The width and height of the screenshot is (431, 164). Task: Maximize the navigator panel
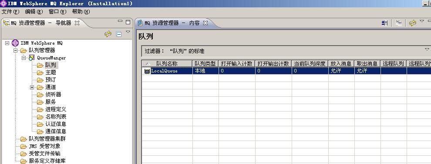coord(128,22)
